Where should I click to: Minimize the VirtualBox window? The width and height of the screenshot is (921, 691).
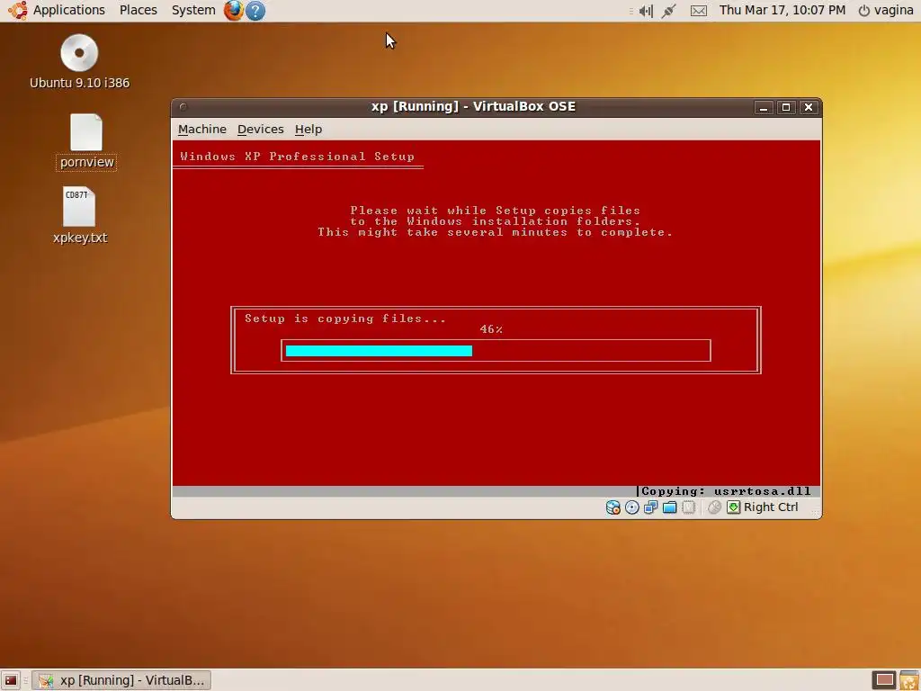point(764,107)
